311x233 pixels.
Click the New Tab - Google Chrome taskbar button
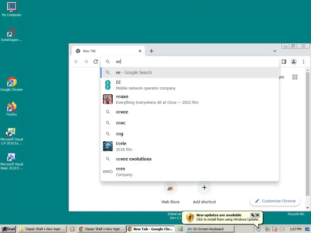click(151, 229)
